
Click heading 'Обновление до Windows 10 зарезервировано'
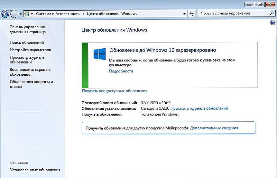pos(163,50)
